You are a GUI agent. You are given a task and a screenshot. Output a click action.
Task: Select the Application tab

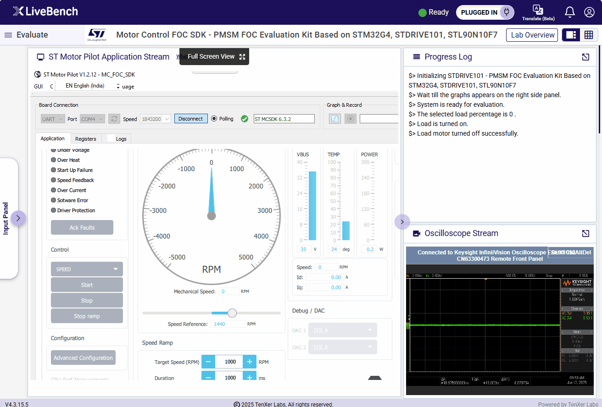click(x=53, y=138)
